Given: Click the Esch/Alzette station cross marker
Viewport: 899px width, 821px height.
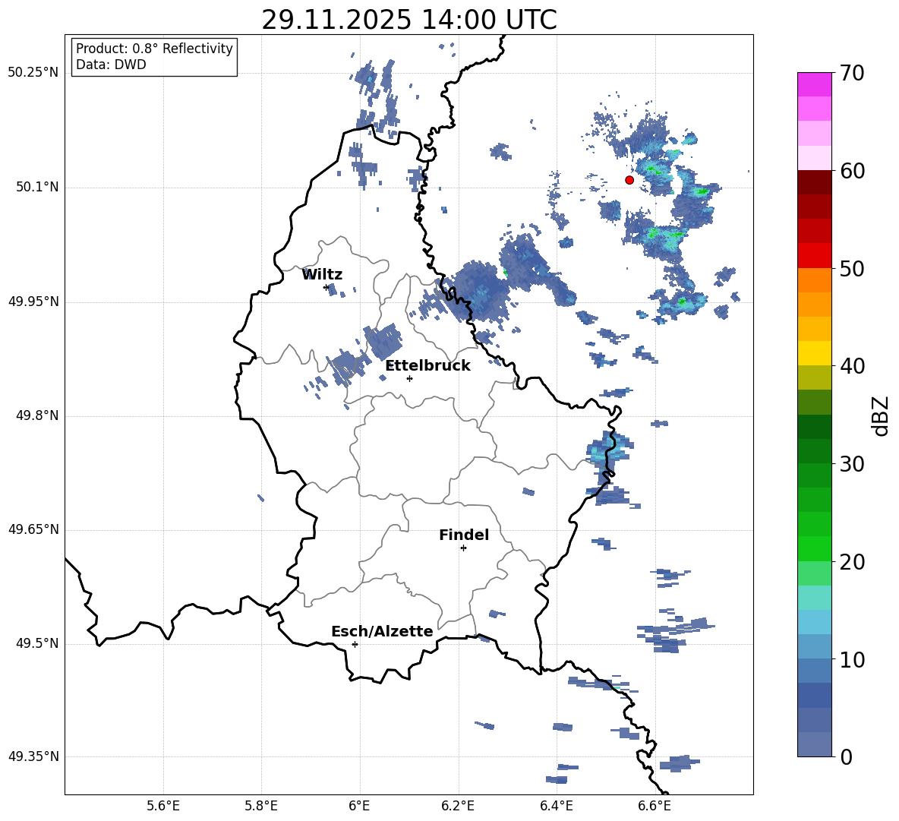Looking at the screenshot, I should [355, 644].
